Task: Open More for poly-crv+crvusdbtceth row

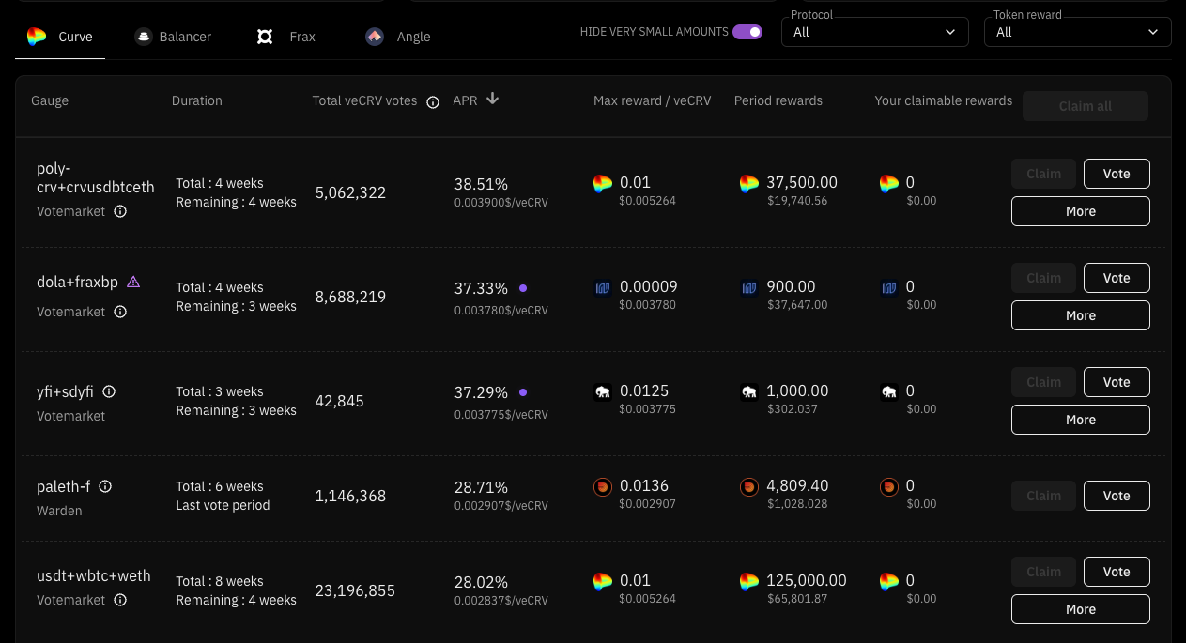Action: point(1081,211)
